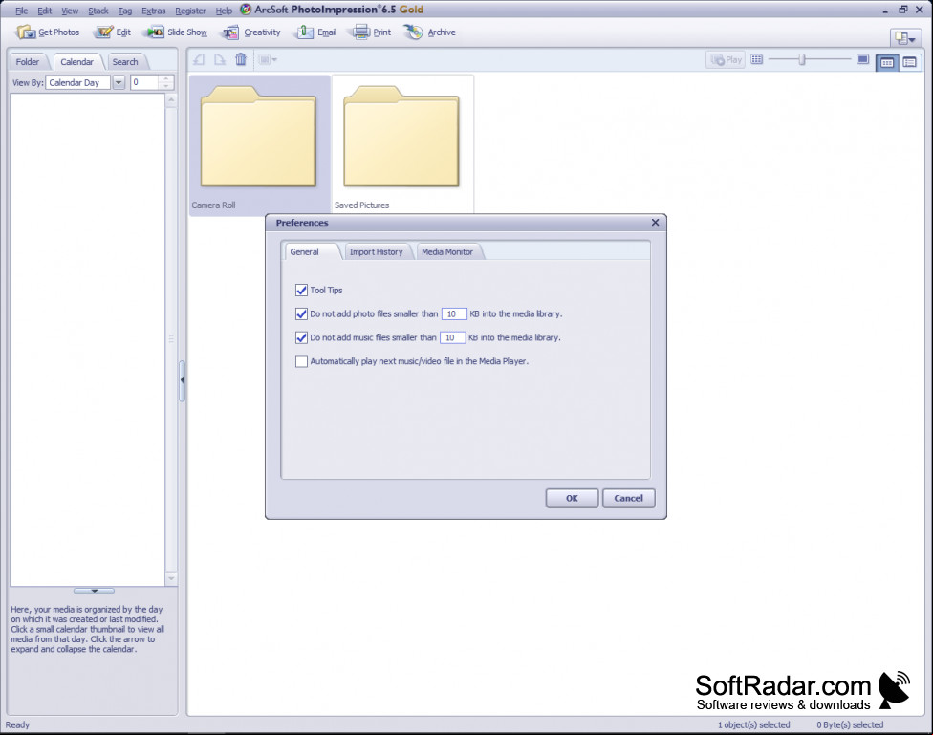Screen dimensions: 933x735
Task: Open the Tag menu
Action: pyautogui.click(x=125, y=11)
